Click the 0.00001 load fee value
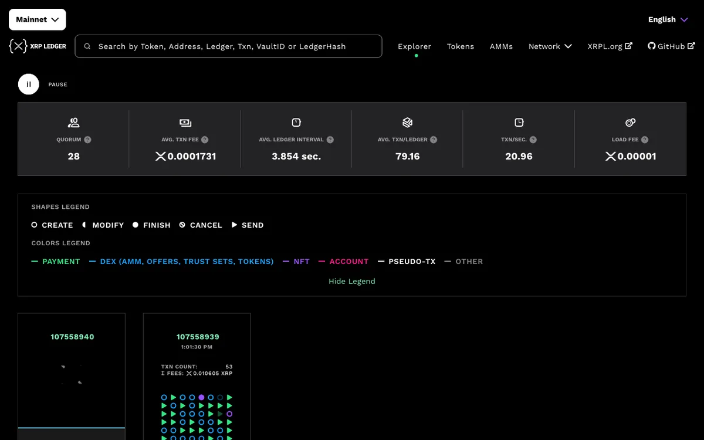Image resolution: width=704 pixels, height=440 pixels. tap(631, 157)
